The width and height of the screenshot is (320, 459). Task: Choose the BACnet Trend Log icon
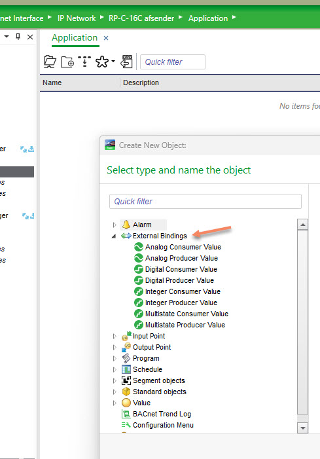pos(126,414)
